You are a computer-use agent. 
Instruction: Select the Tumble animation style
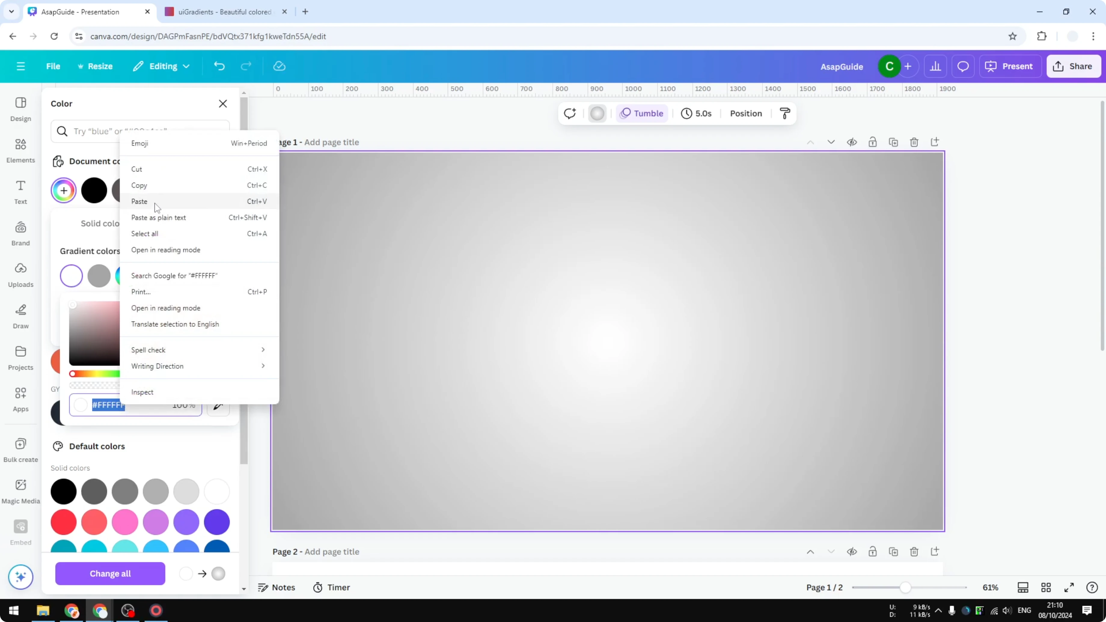641,113
